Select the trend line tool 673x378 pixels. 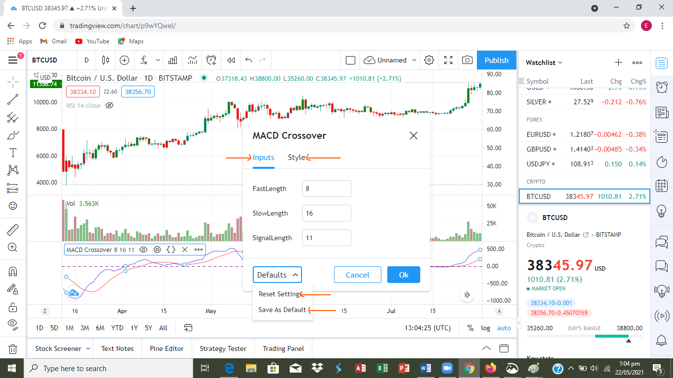click(13, 99)
